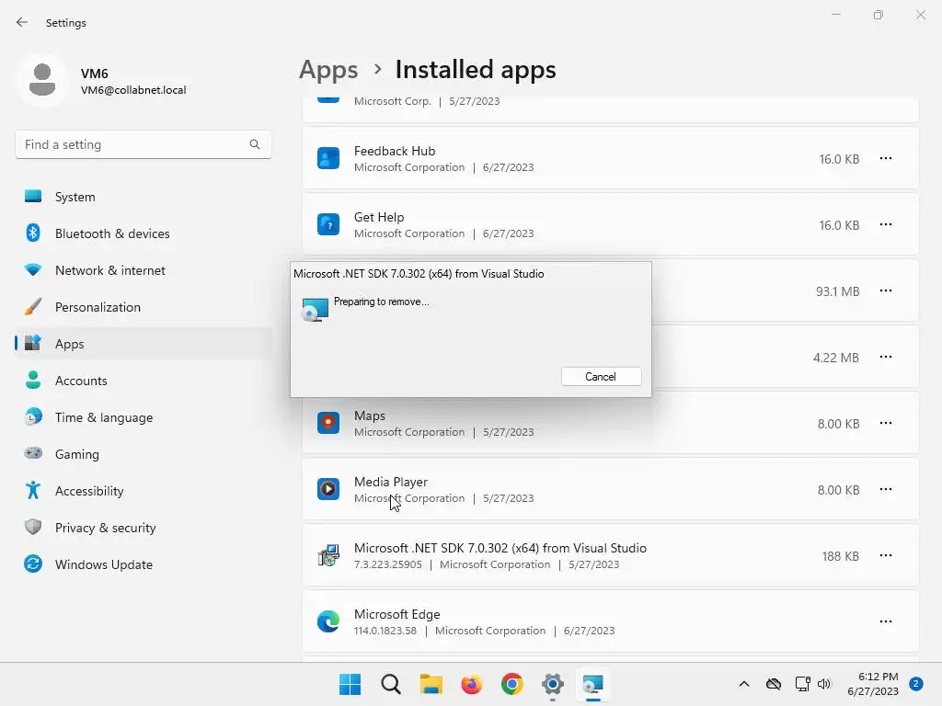Open Windows Update settings
942x706 pixels.
click(x=143, y=564)
